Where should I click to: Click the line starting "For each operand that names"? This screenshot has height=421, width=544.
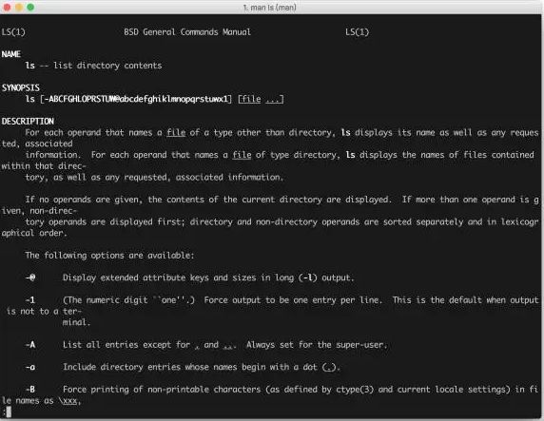[282, 132]
